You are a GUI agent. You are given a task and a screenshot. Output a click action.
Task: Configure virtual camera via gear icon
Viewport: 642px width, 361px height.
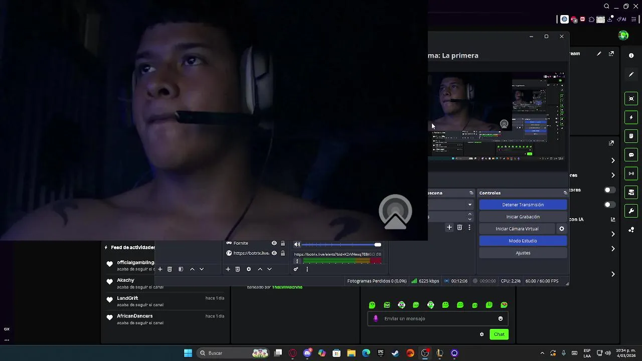[562, 229]
